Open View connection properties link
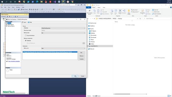Screen dimensions: 172x97 [x=14, y=61]
